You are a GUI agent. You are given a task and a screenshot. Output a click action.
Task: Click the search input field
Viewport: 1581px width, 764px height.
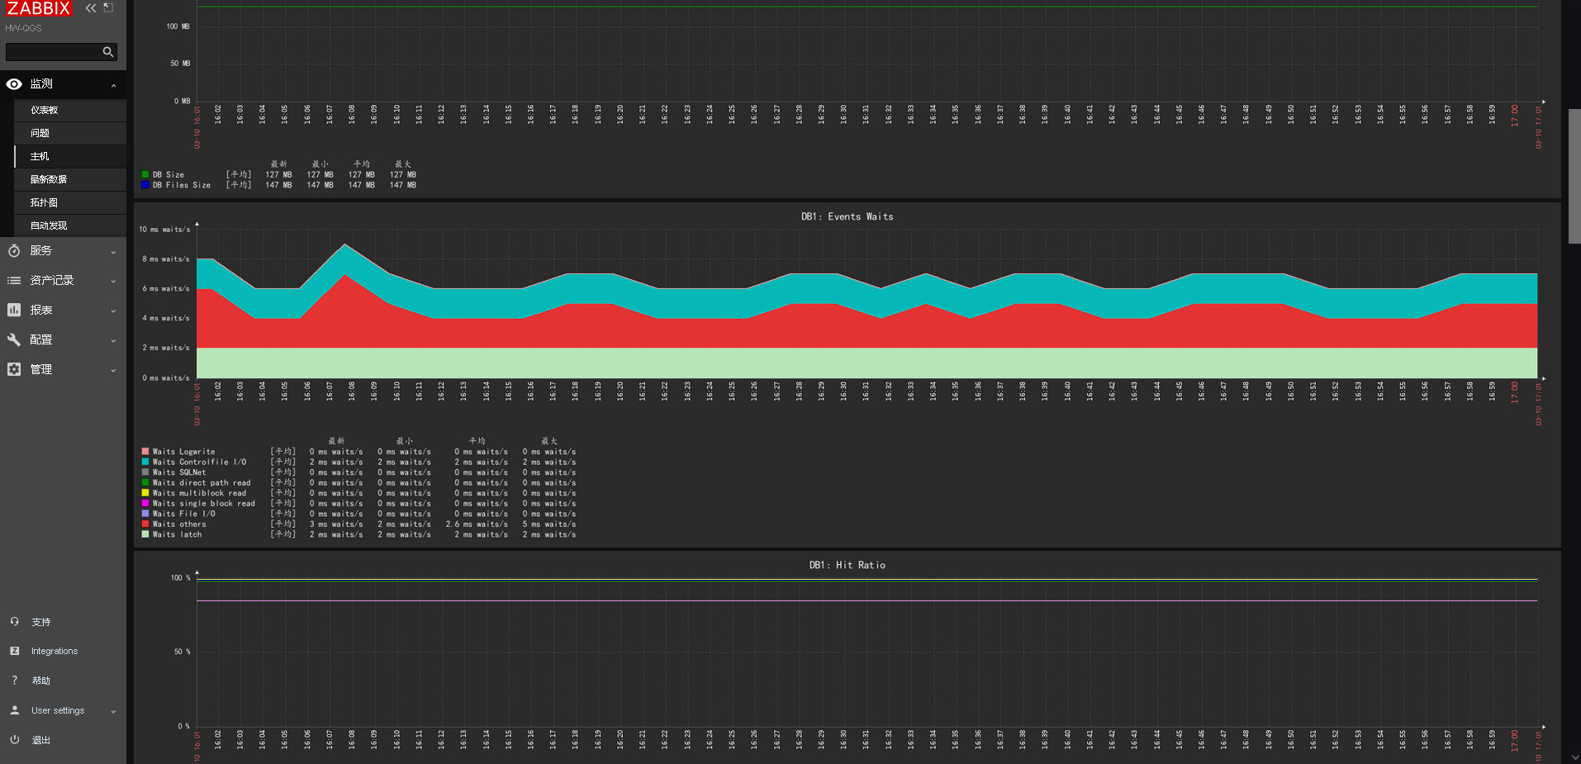56,51
